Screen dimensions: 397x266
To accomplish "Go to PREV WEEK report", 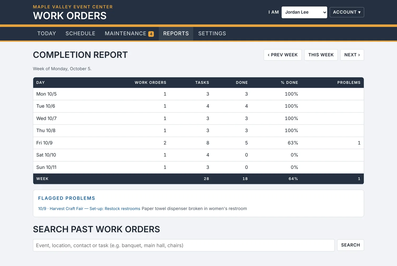I will [283, 55].
